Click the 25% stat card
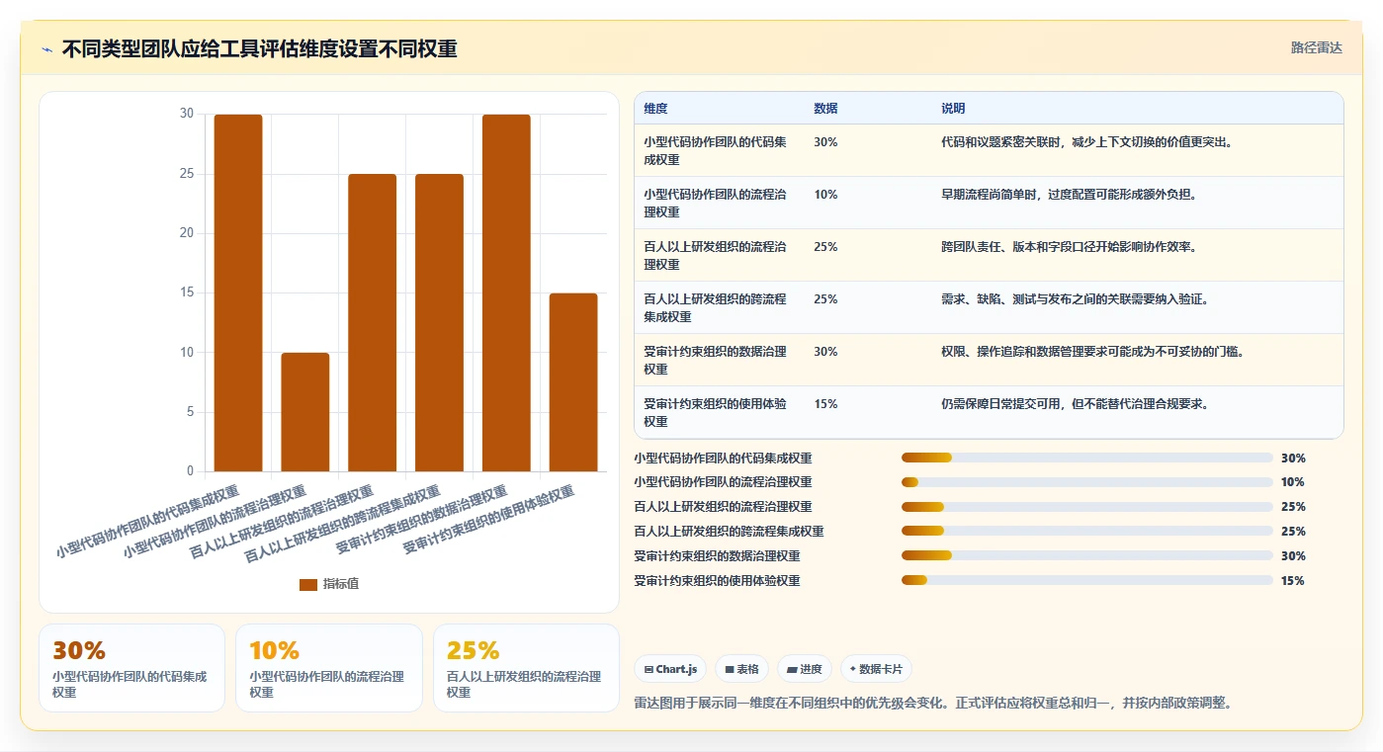The width and height of the screenshot is (1383, 752). point(526,668)
